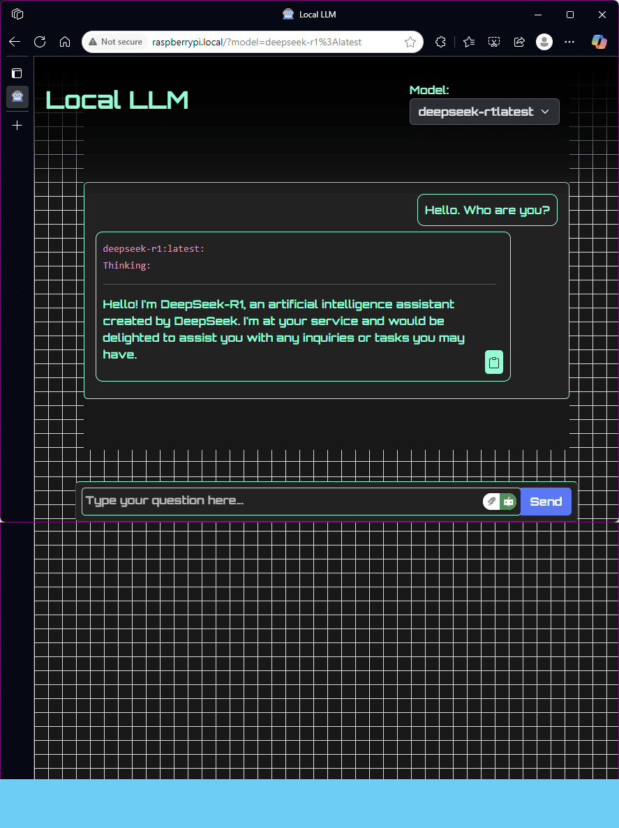Navigate back with the arrow icon
The image size is (619, 828).
(15, 42)
